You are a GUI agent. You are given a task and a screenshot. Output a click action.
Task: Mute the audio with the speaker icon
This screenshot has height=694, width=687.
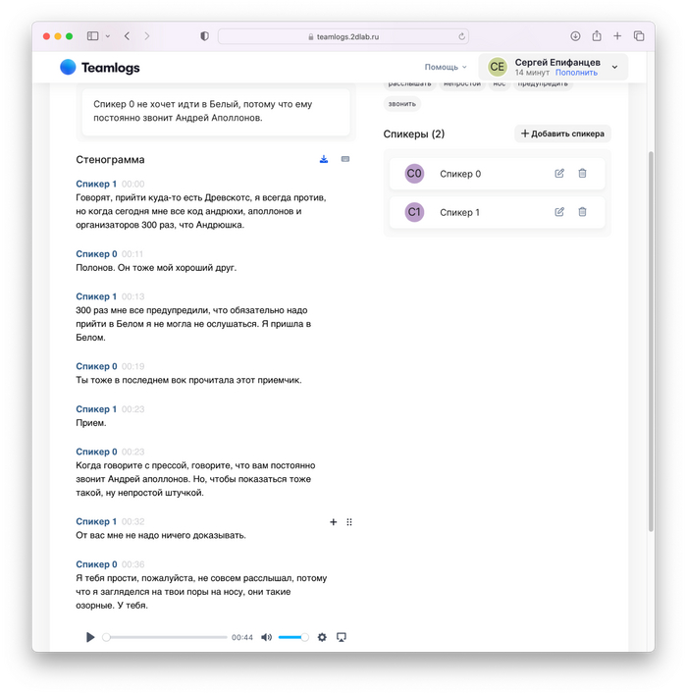tap(266, 637)
